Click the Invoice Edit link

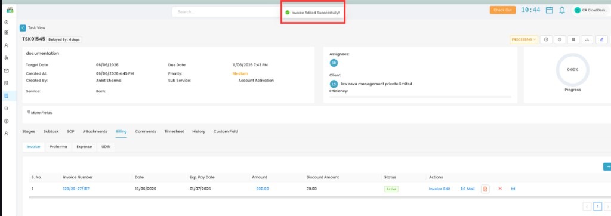pyautogui.click(x=440, y=189)
